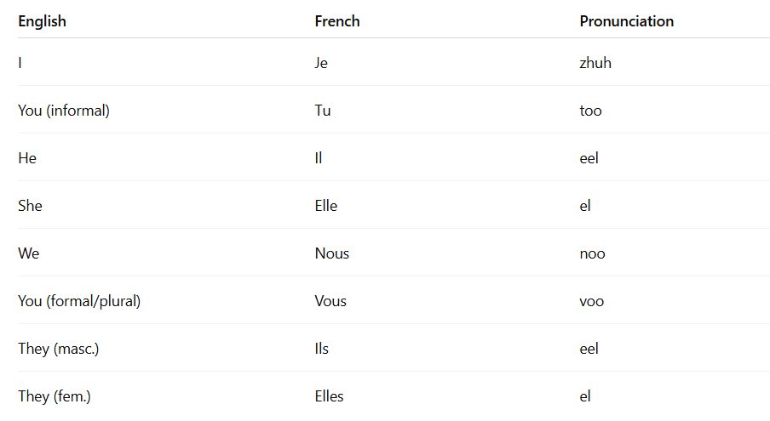The image size is (770, 421).
Task: Select the French word Elle
Action: 326,206
